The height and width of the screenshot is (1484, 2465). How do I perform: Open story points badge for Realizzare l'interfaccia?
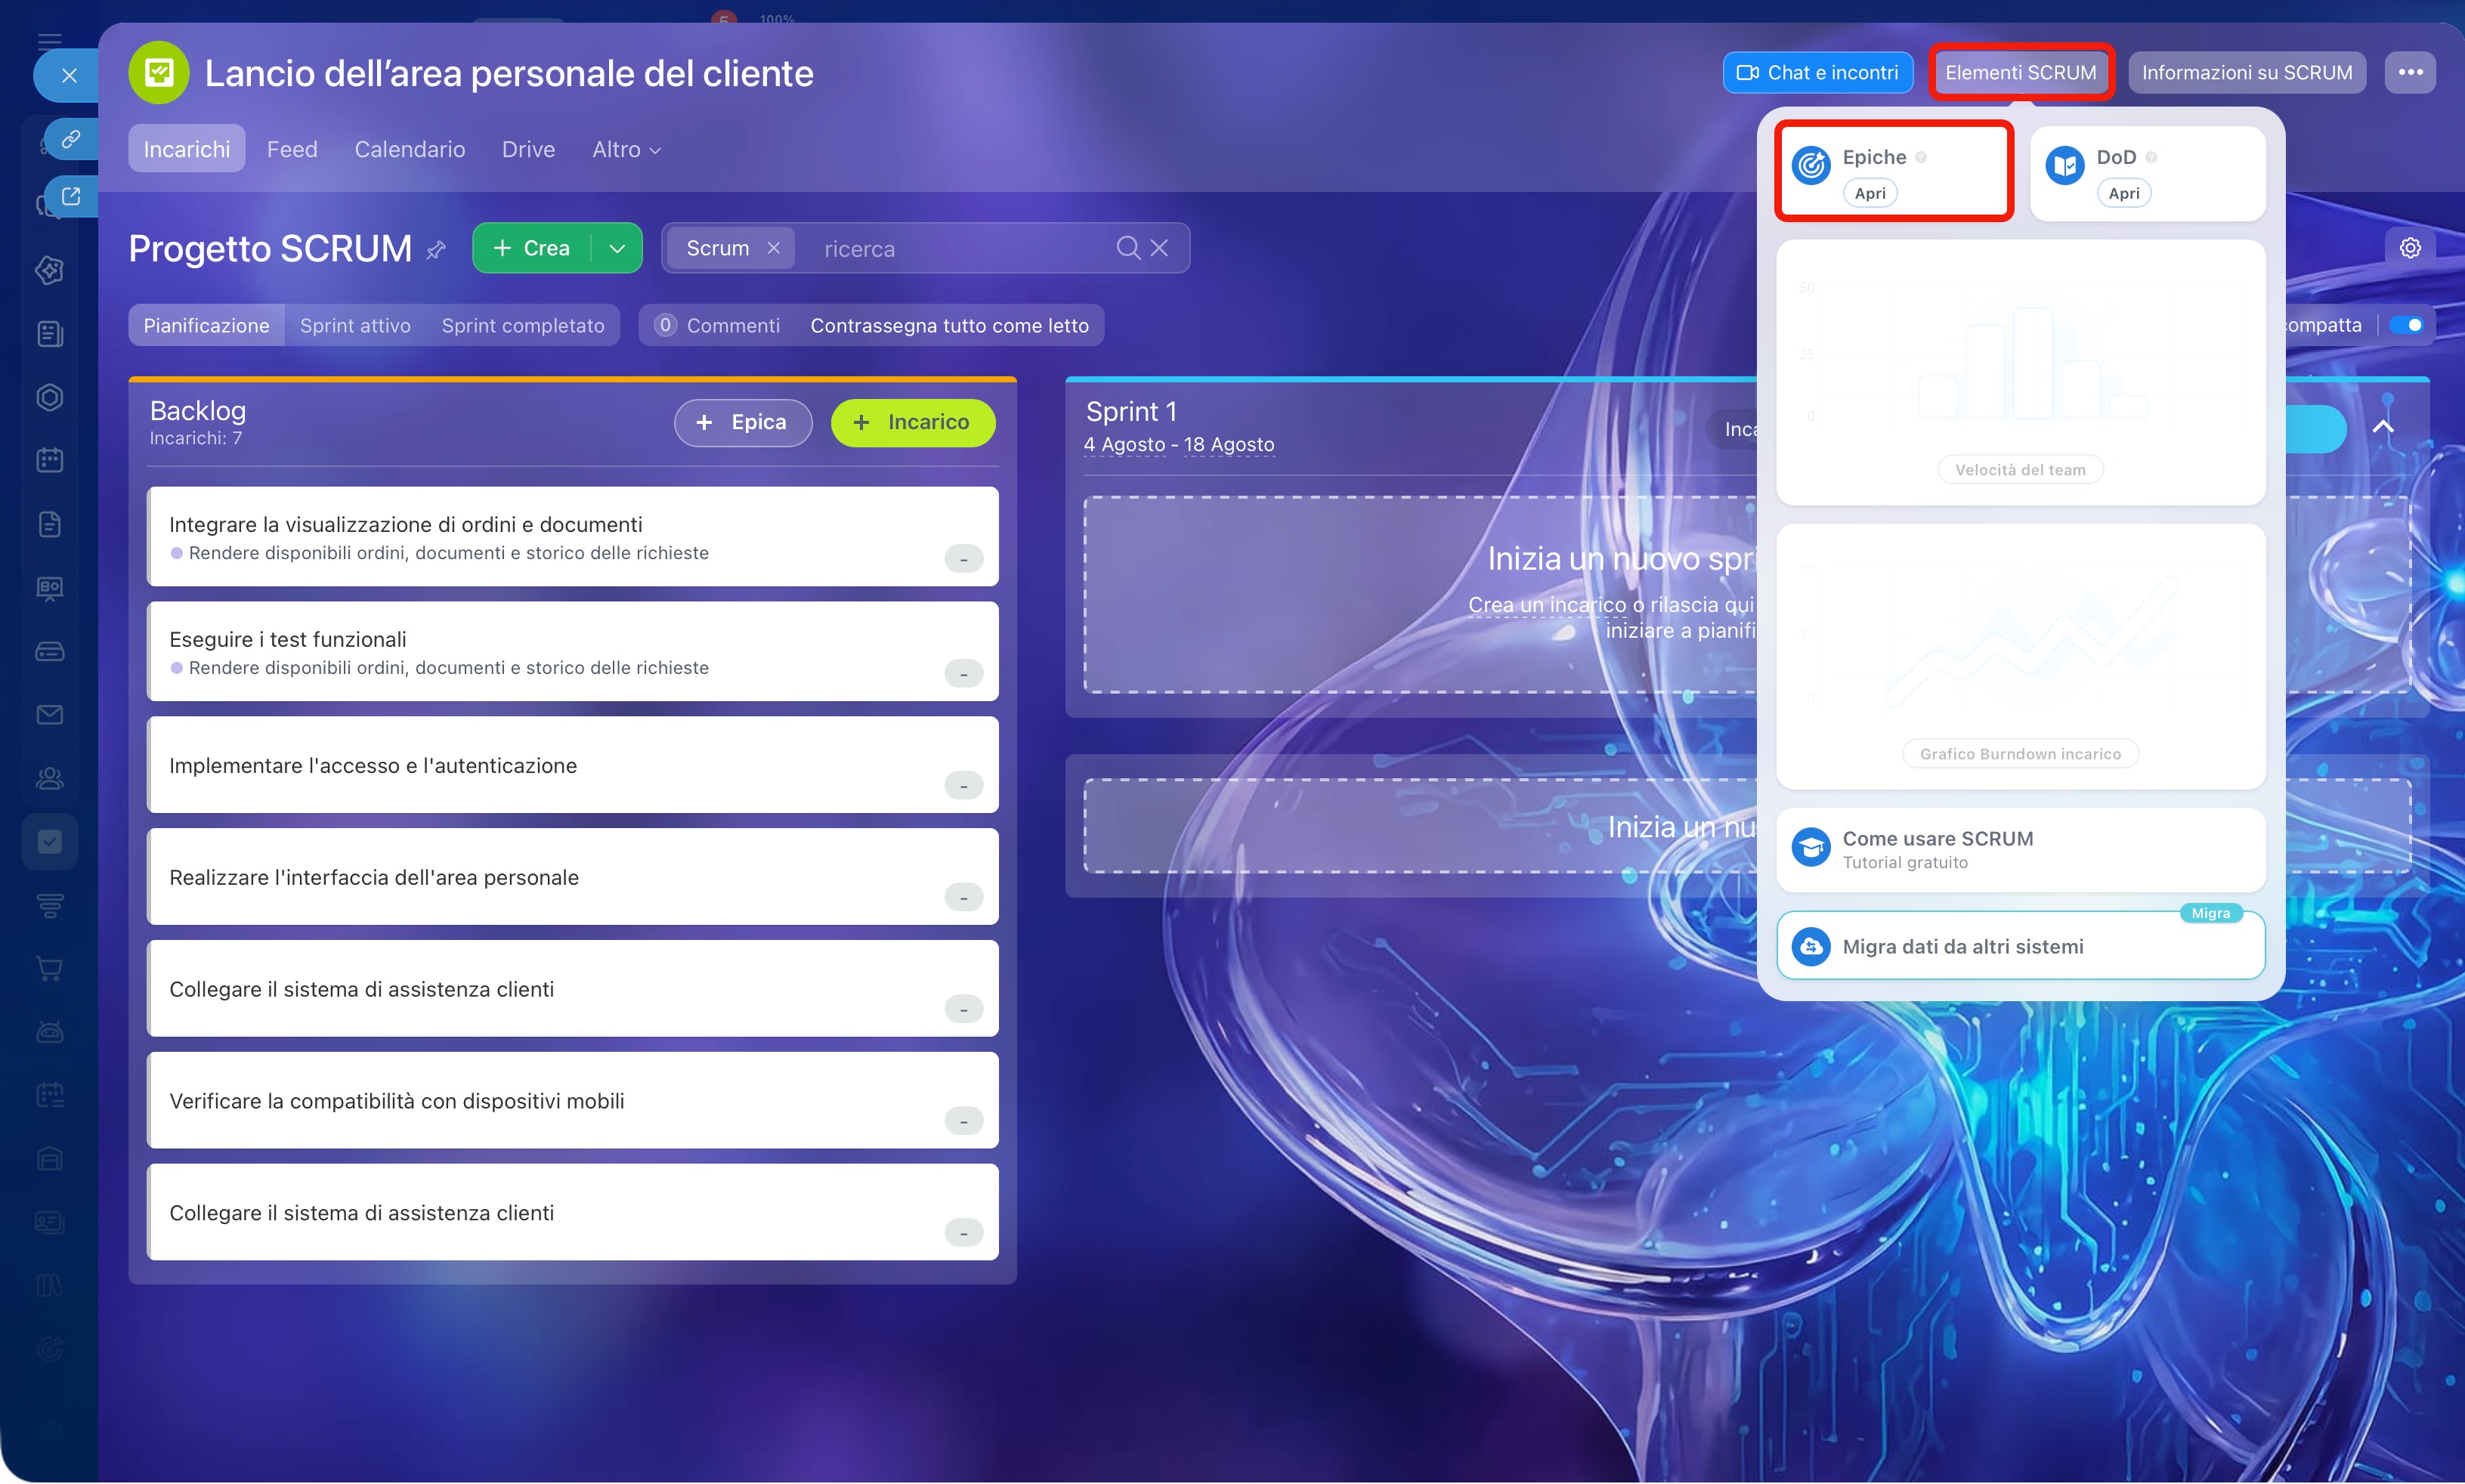point(964,898)
